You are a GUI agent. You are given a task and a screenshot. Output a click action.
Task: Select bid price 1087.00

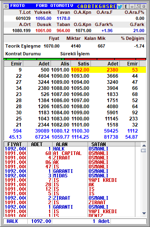[x=60, y=94]
